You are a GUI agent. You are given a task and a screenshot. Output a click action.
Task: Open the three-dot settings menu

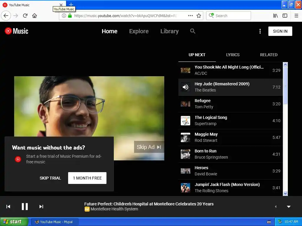(x=260, y=31)
